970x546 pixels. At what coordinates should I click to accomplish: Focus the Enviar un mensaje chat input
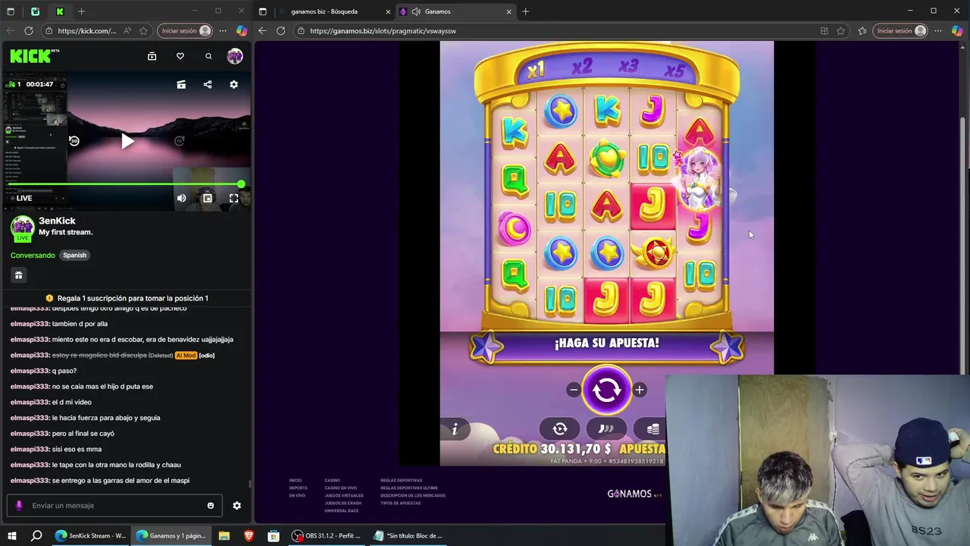(x=114, y=505)
